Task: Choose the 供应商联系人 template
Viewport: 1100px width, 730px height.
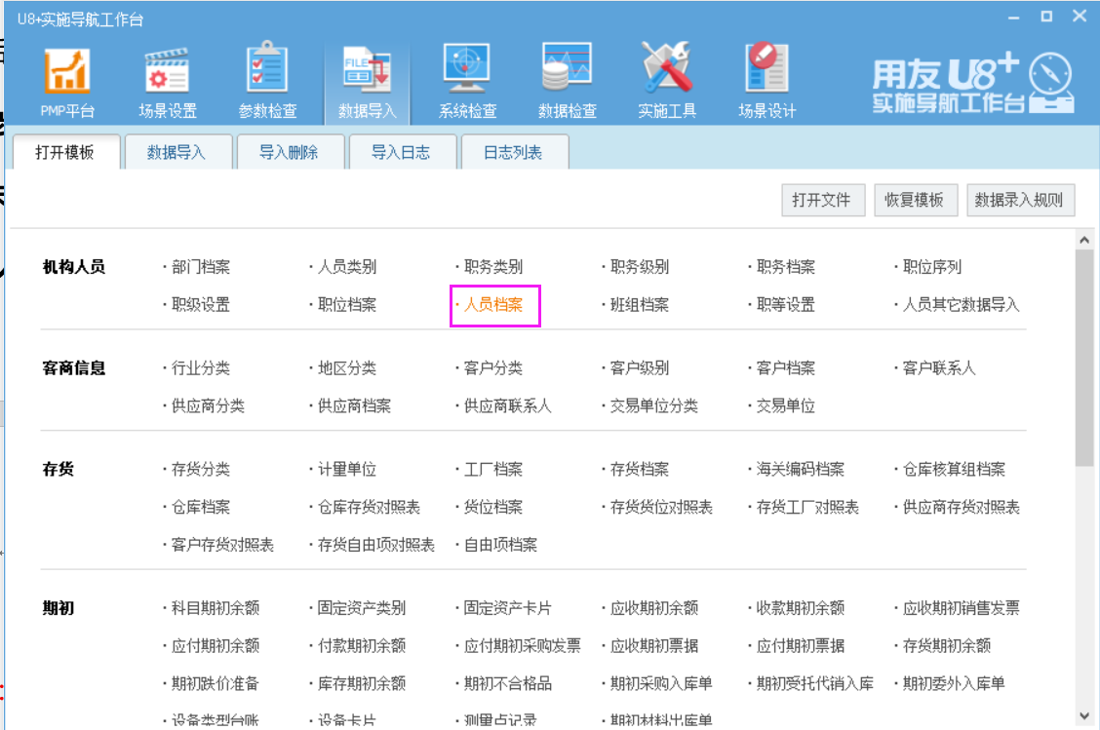Action: click(x=508, y=406)
